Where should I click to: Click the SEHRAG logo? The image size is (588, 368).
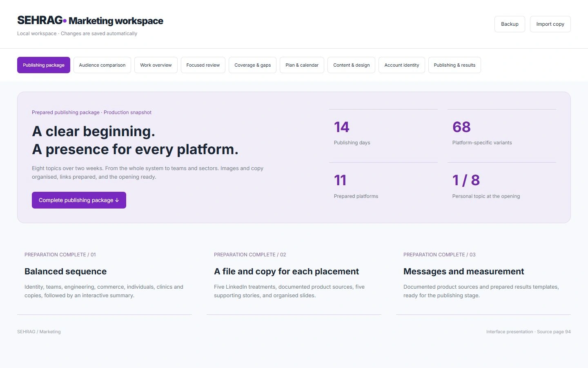[42, 20]
